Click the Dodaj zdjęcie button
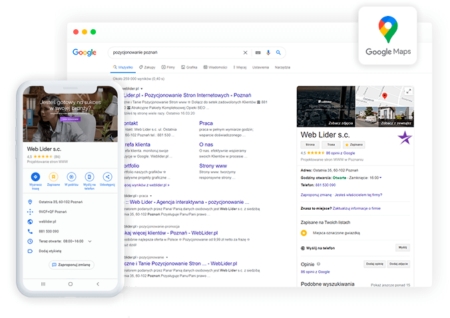This screenshot has width=450, height=318. point(399,264)
